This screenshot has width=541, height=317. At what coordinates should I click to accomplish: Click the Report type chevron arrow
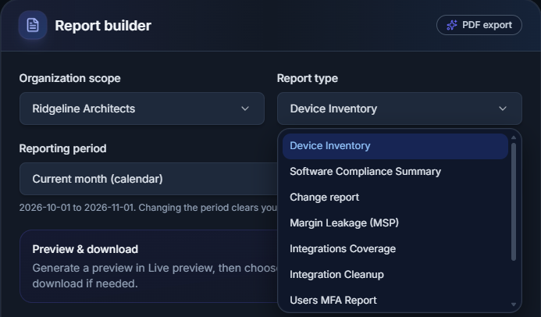(x=503, y=109)
